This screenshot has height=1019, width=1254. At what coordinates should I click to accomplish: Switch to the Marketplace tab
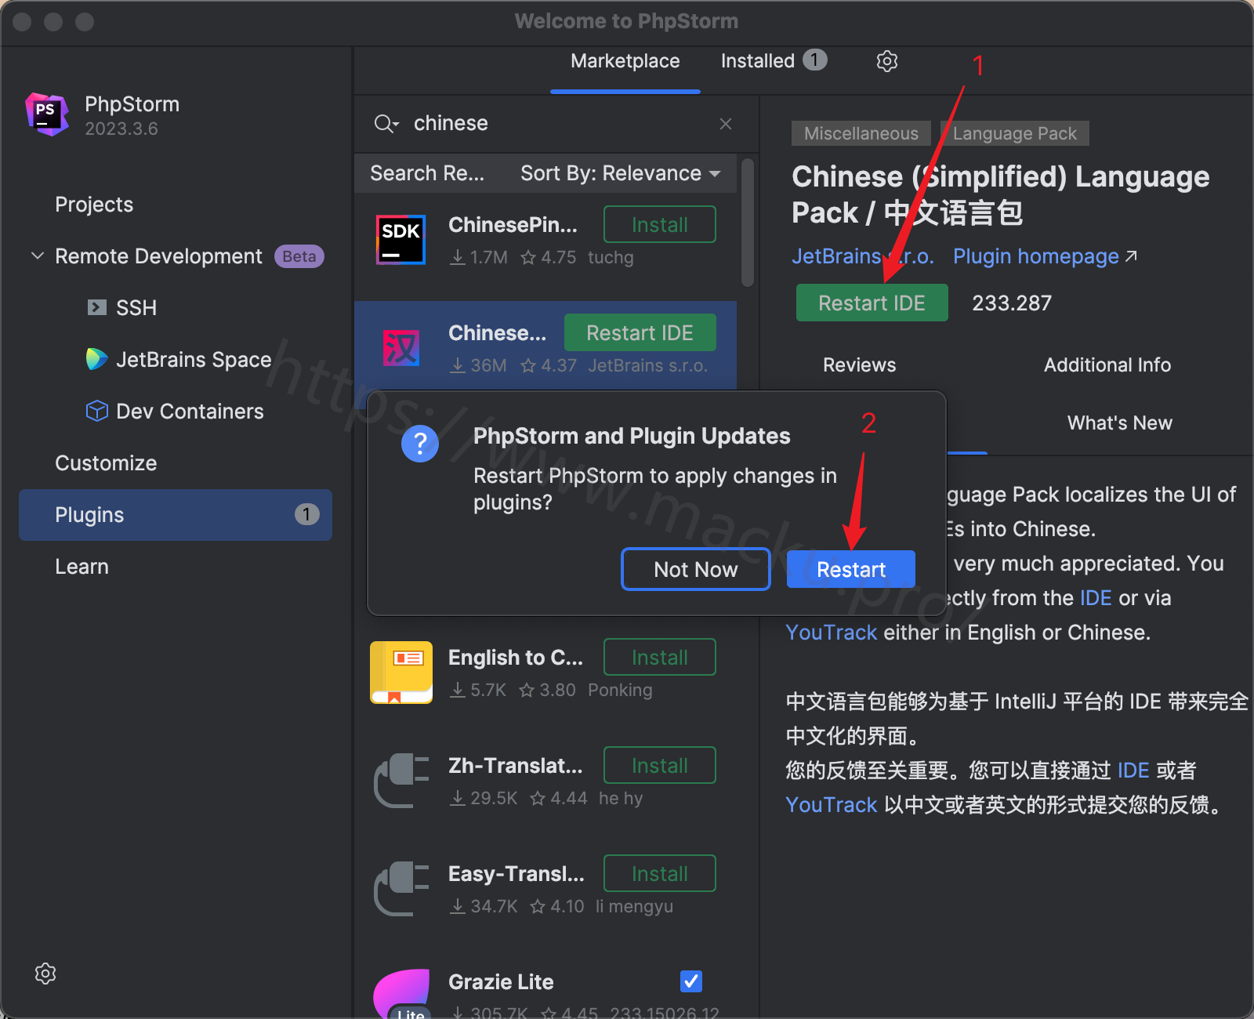tap(625, 61)
